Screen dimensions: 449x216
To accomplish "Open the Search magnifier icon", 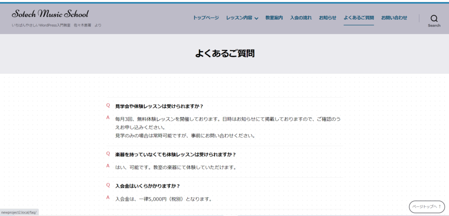I will [434, 18].
